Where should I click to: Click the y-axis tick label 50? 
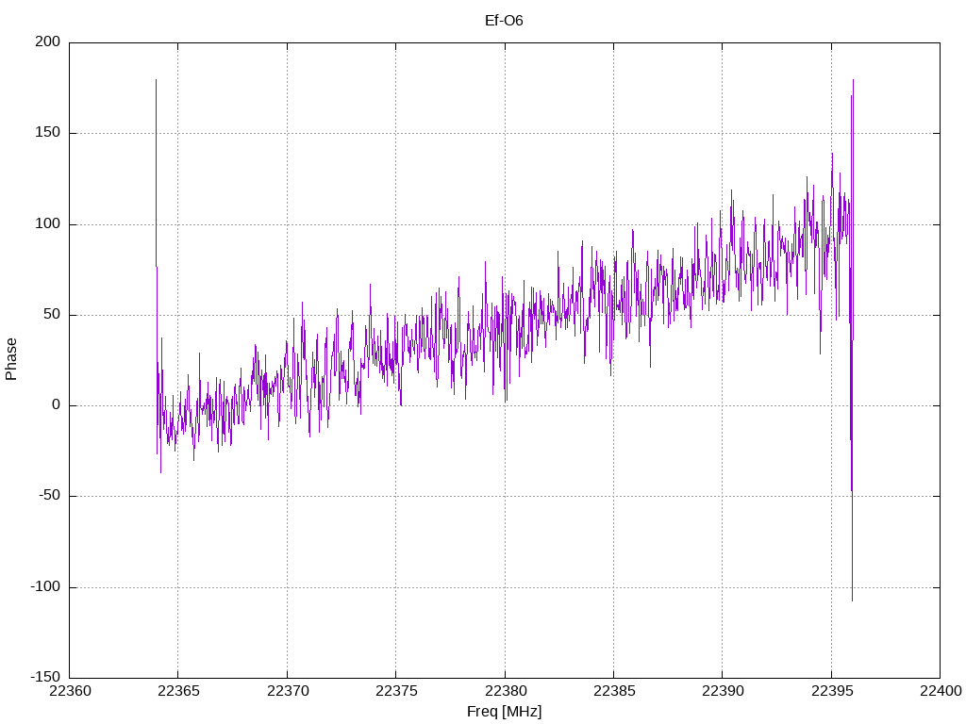click(x=53, y=314)
